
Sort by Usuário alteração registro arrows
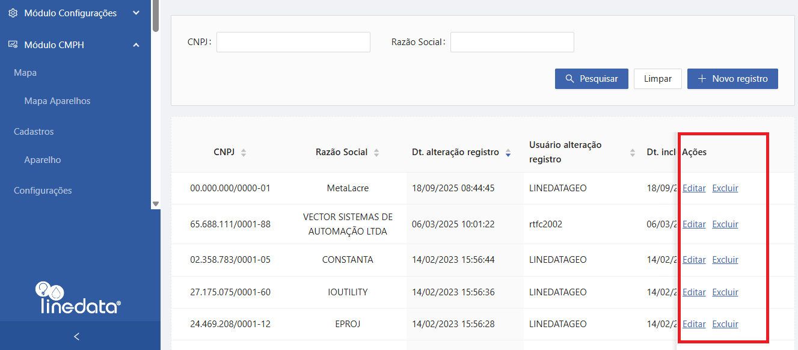pos(632,153)
